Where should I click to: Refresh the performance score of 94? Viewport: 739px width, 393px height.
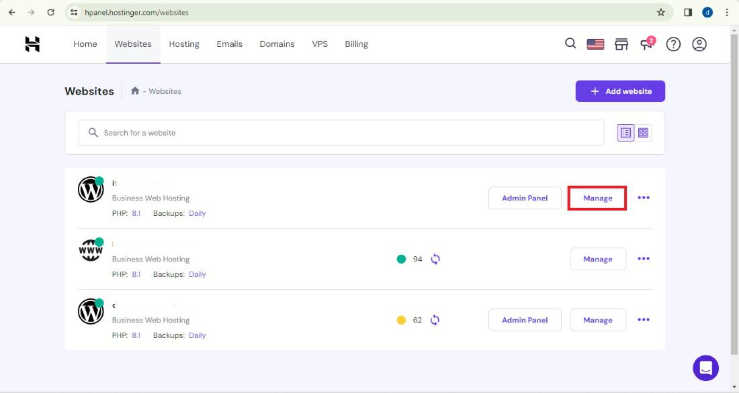point(435,259)
